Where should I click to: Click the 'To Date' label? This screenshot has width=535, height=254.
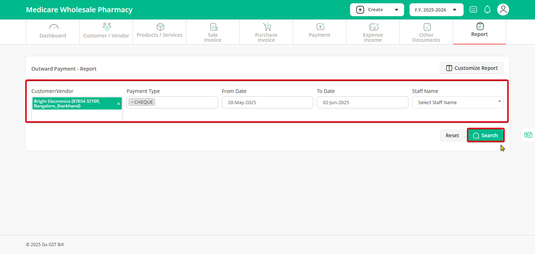point(326,91)
